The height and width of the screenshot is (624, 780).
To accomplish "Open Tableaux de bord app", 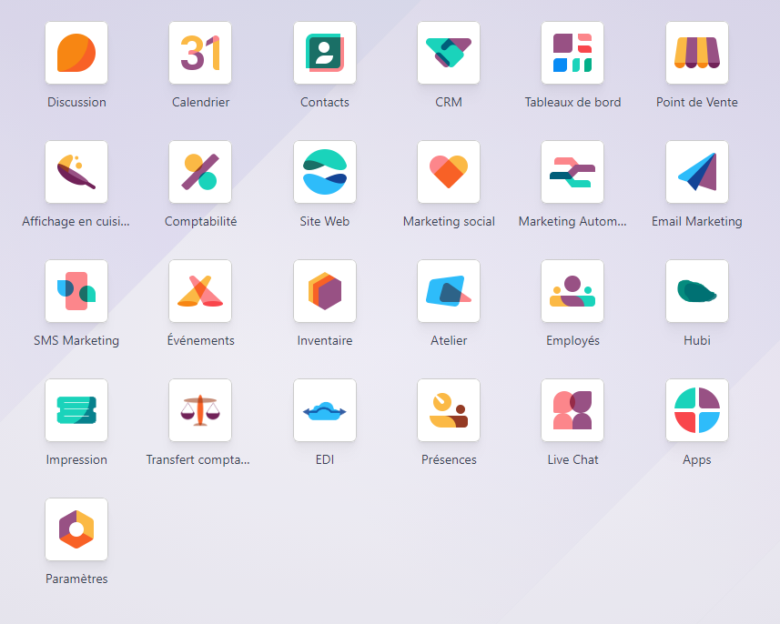I will coord(572,53).
